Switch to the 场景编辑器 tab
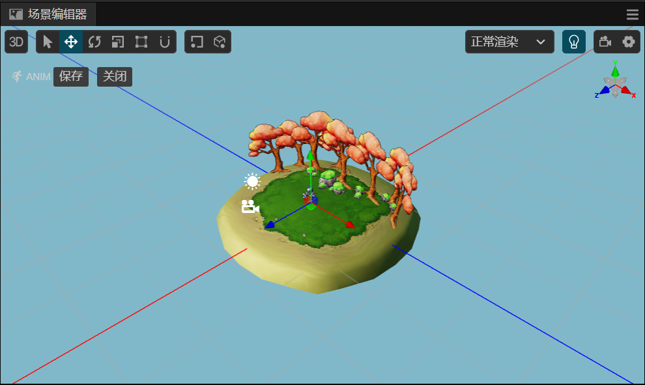The width and height of the screenshot is (645, 385). point(49,14)
